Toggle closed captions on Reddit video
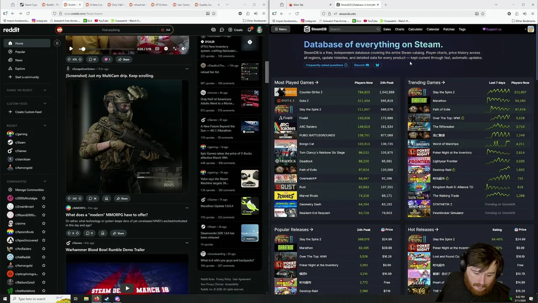Image resolution: width=538 pixels, height=303 pixels. pyautogui.click(x=157, y=49)
